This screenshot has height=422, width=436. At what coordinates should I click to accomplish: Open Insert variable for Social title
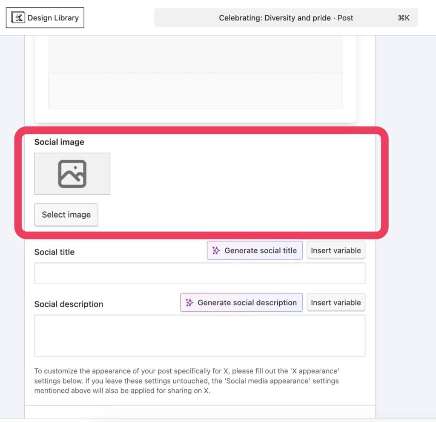click(x=336, y=251)
